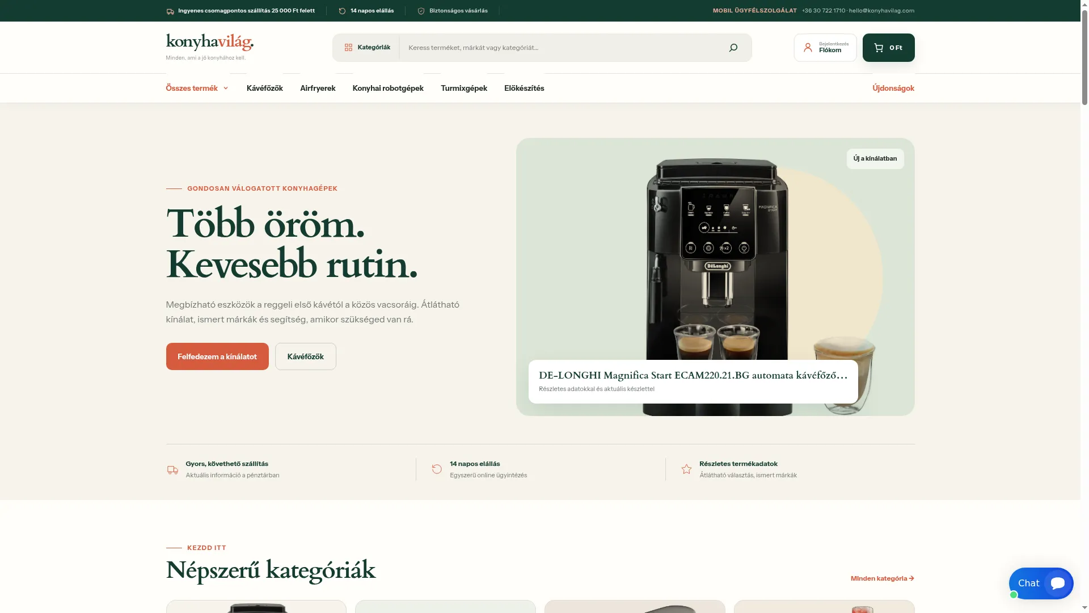The height and width of the screenshot is (613, 1089).
Task: Click the hello@konyhavilag.com email link
Action: click(x=881, y=11)
